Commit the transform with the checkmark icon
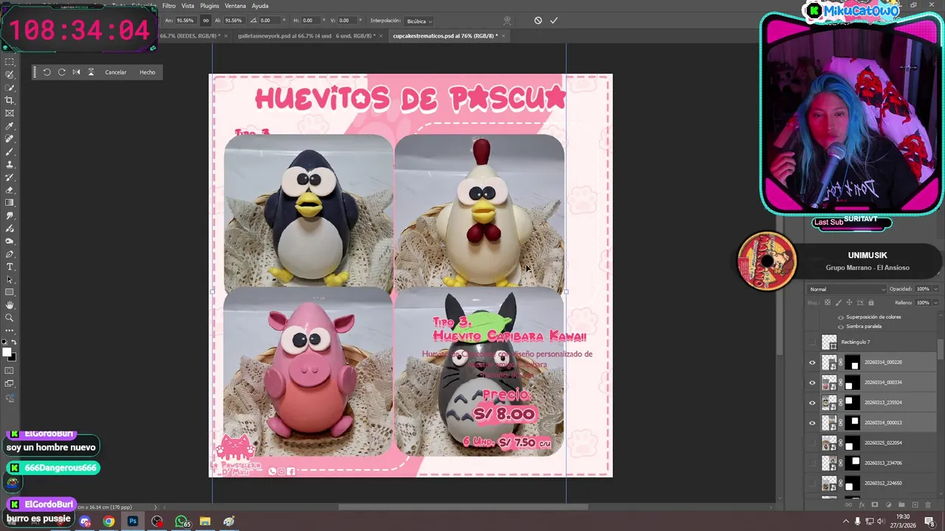Image resolution: width=945 pixels, height=531 pixels. point(554,21)
